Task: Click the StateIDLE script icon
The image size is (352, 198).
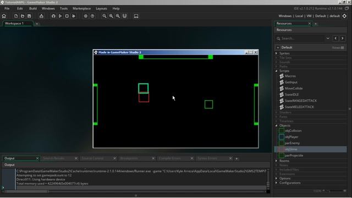Action: coord(282,95)
